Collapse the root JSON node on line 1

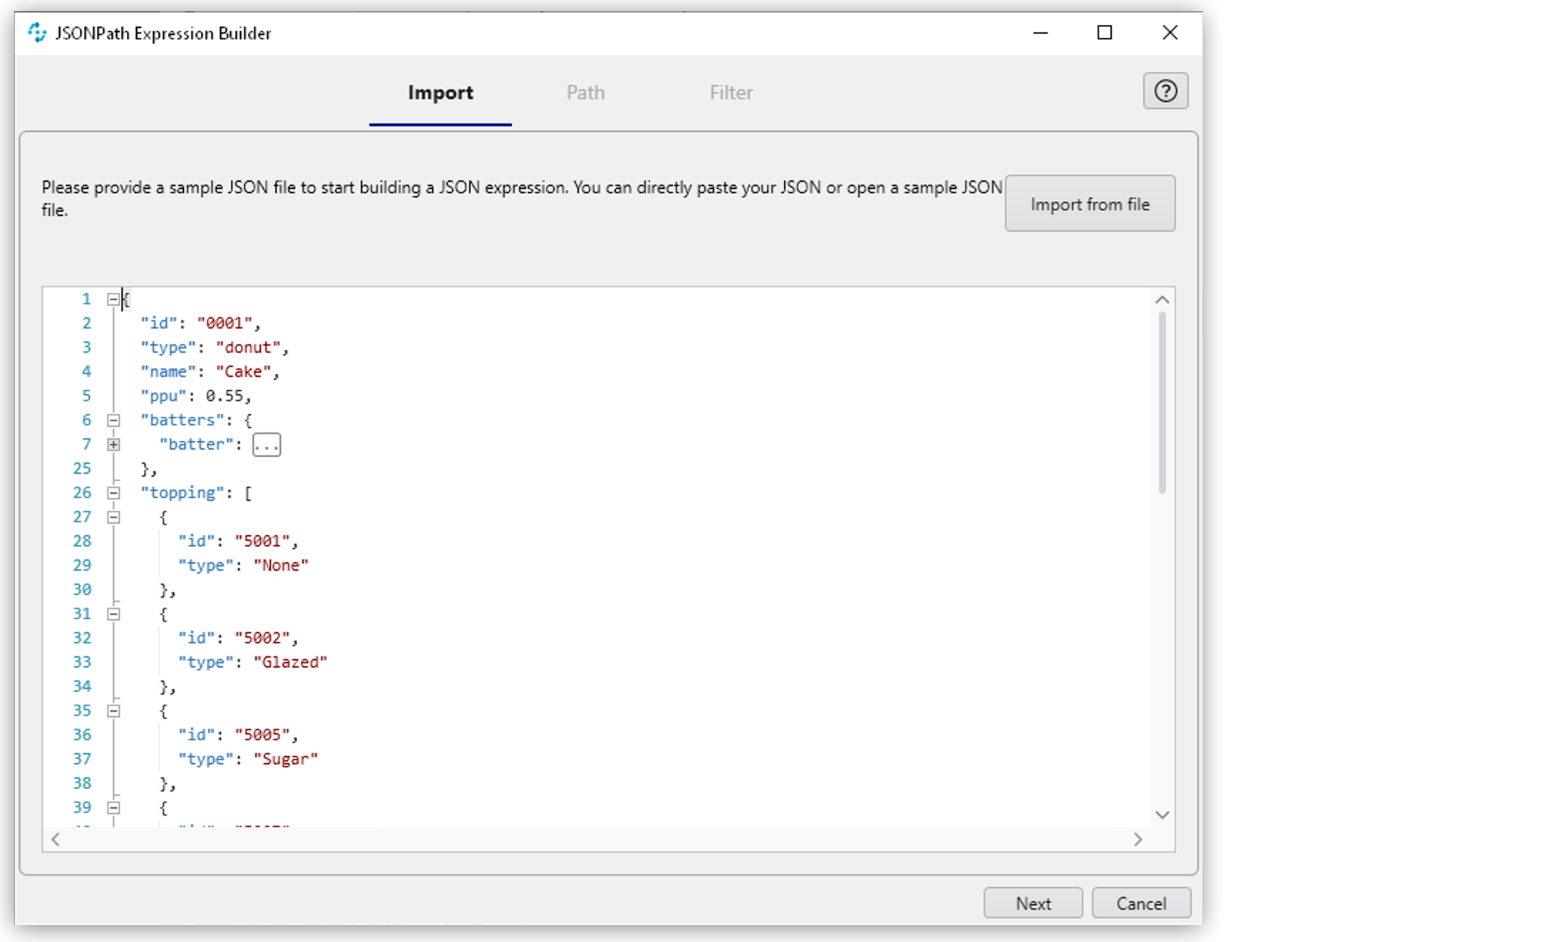coord(113,299)
